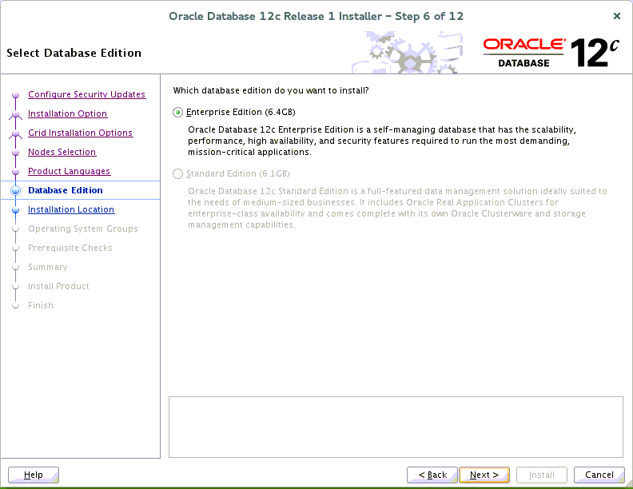Screen dimensions: 633x489
Task: Choose the Standard Edition radio option
Action: point(177,173)
